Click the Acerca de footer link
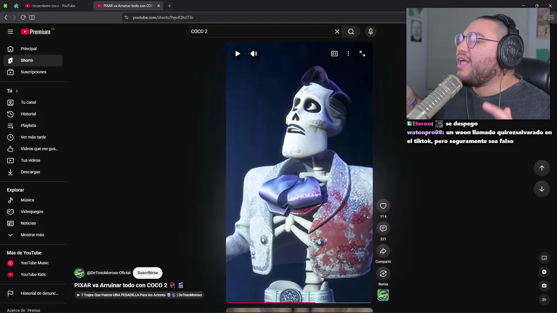The height and width of the screenshot is (313, 557). click(16, 310)
